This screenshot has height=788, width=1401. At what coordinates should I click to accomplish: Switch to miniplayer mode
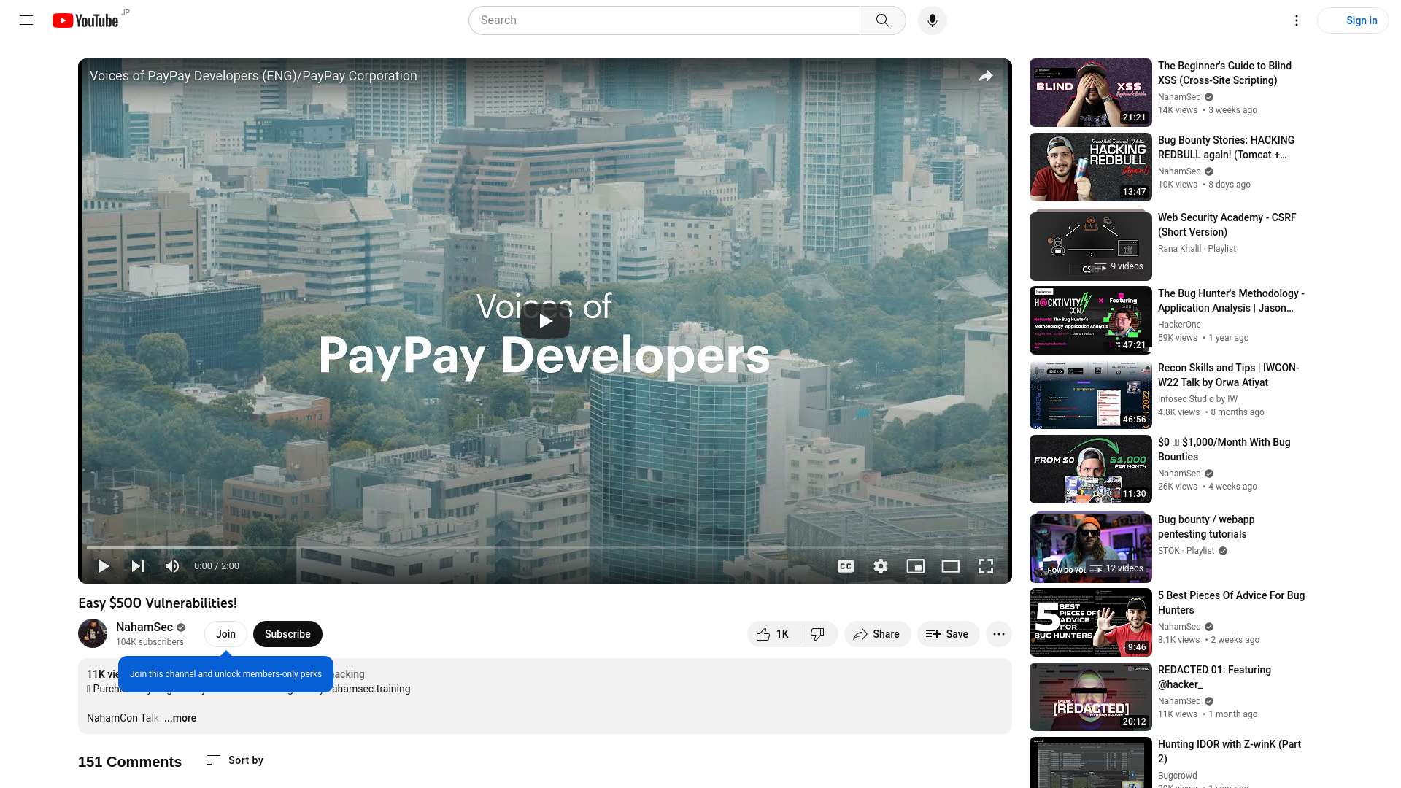916,566
